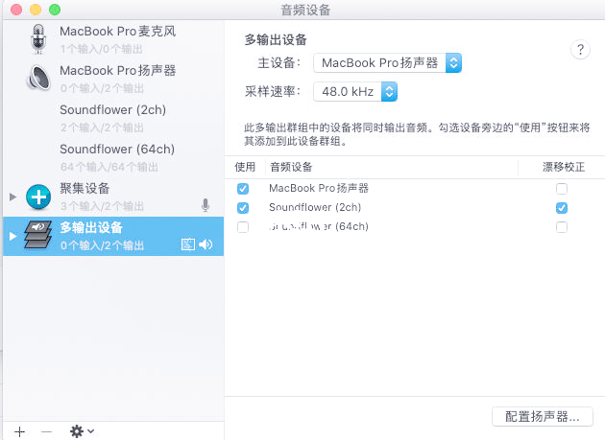
Task: Enable 漂移校正 for MacBook Pro扬声器
Action: 562,189
